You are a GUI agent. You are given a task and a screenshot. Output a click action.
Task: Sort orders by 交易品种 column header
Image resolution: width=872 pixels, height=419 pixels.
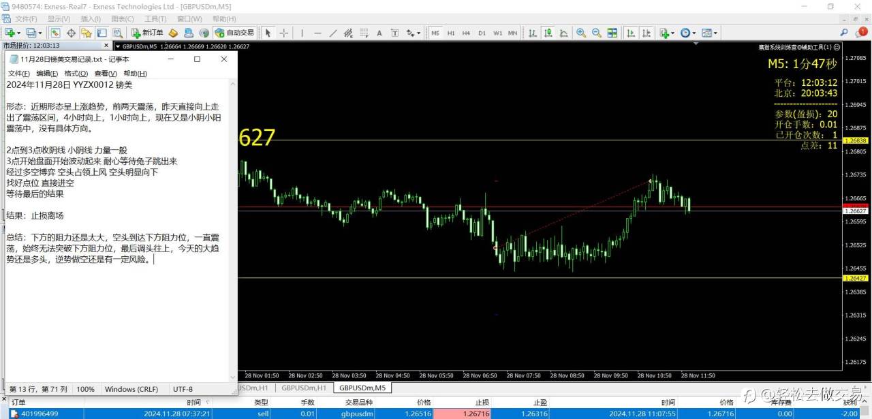click(x=358, y=403)
